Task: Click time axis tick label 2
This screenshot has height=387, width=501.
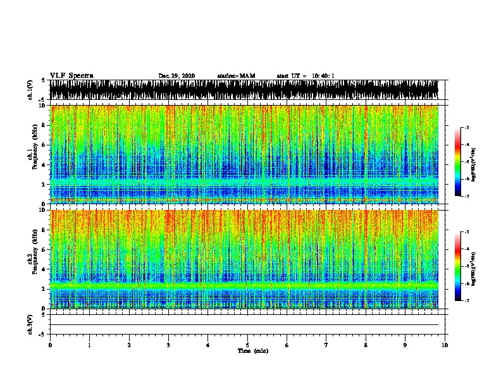Action: pos(129,345)
